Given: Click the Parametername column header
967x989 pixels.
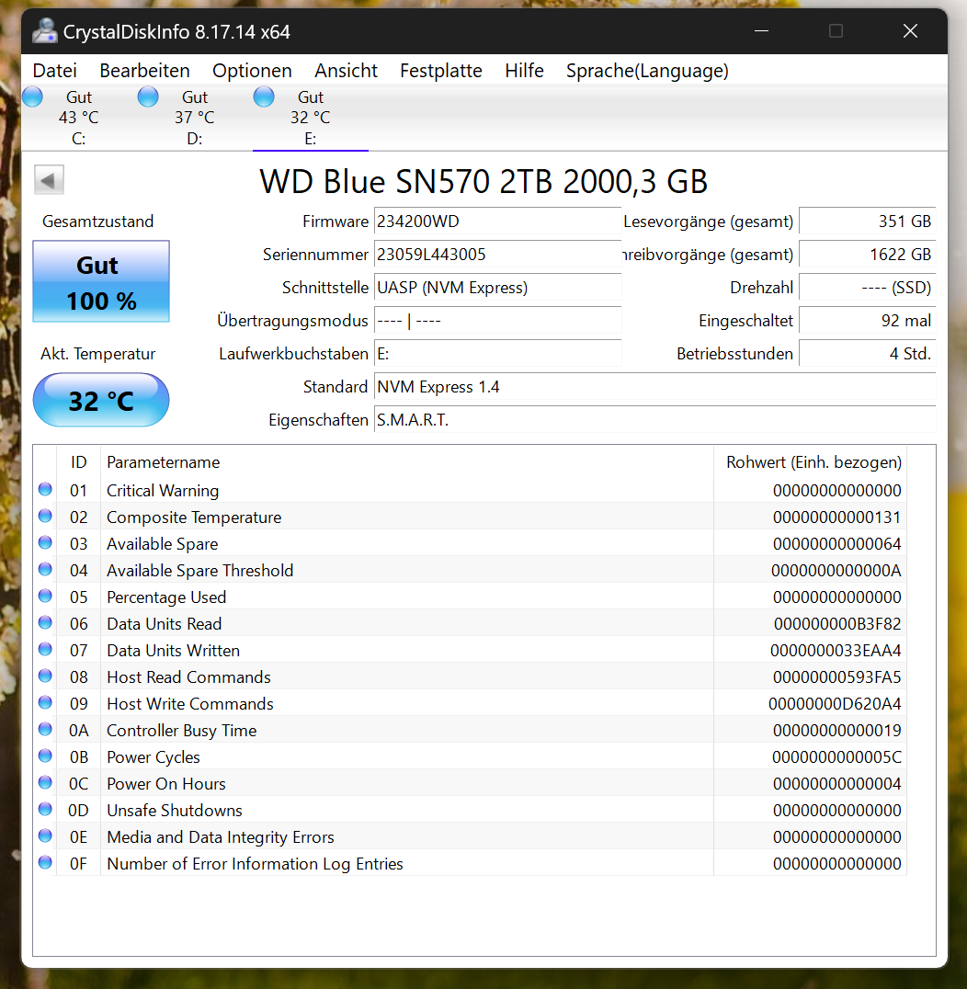Looking at the screenshot, I should point(407,462).
